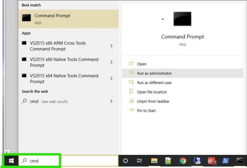Open the Notepad++ taskbar icon

[x=168, y=161]
